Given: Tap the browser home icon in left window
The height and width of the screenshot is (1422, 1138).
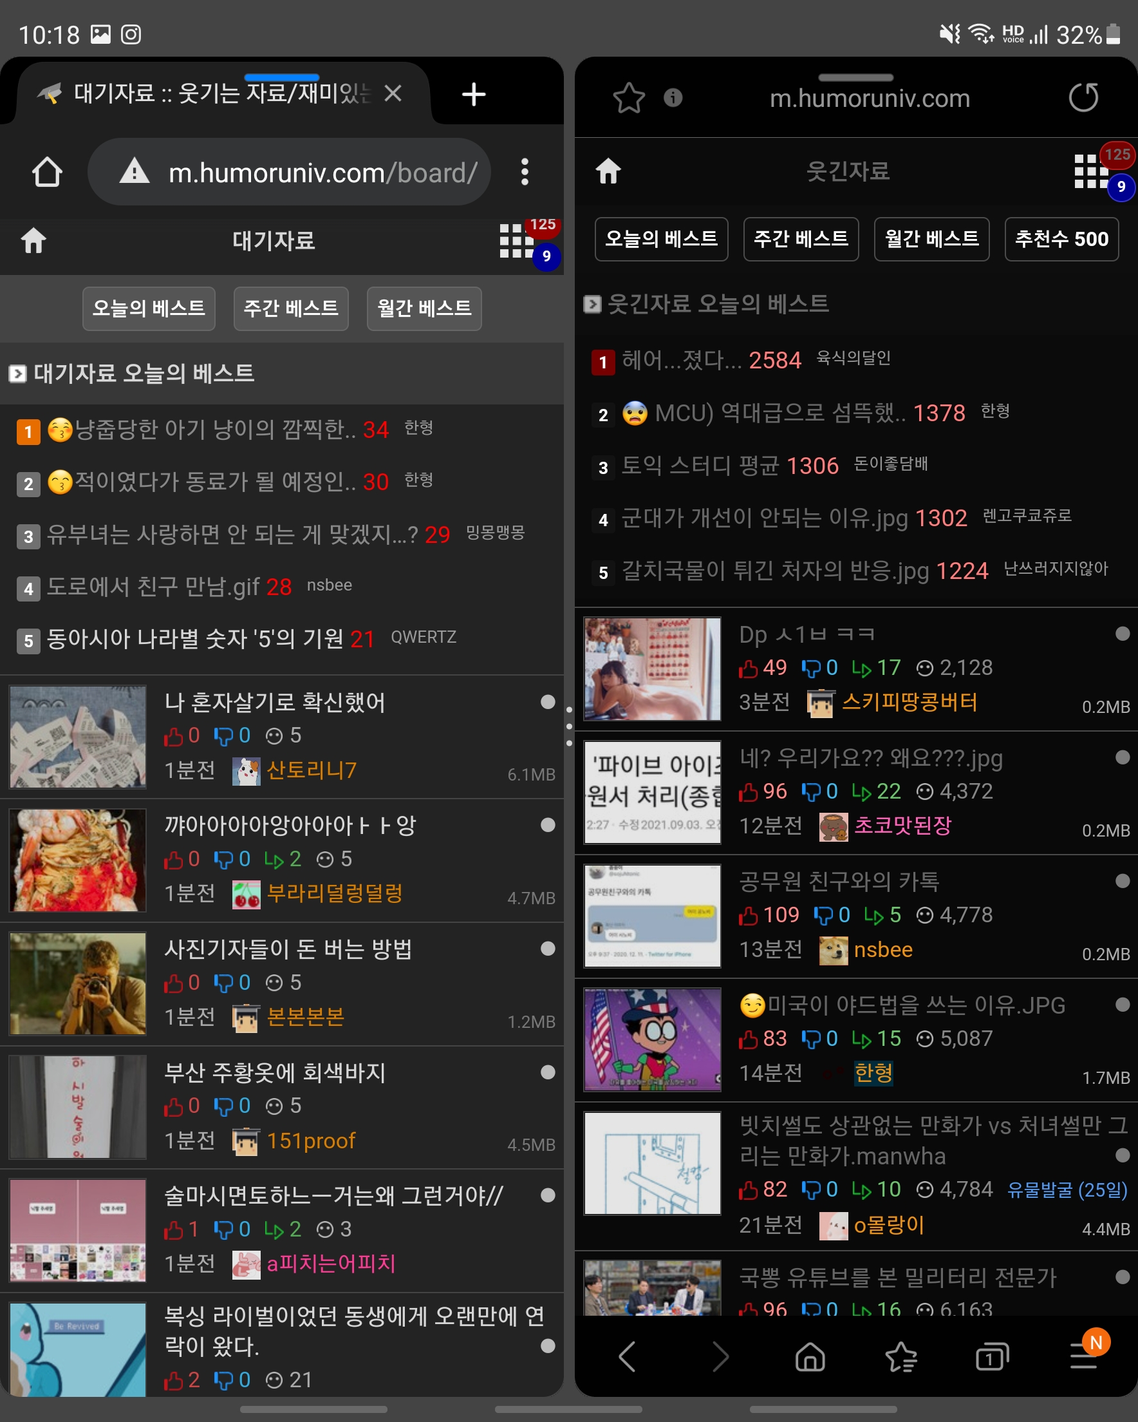Looking at the screenshot, I should pos(47,172).
